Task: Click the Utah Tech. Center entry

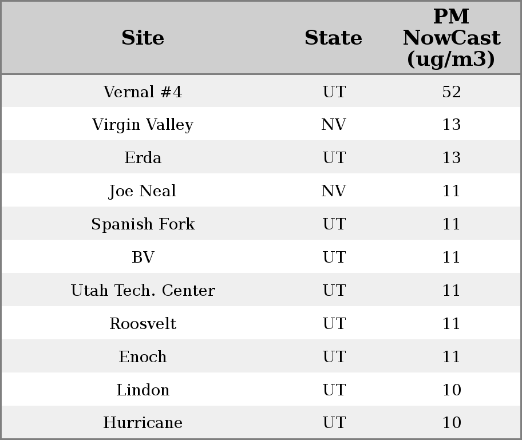Action: pos(143,291)
